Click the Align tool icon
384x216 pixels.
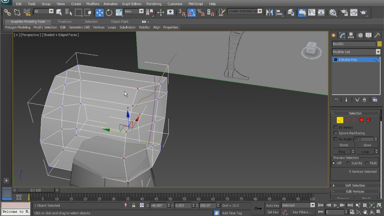tap(279, 12)
